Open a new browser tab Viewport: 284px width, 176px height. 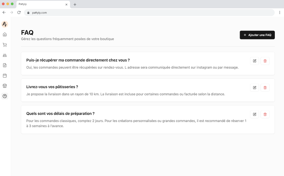tap(75, 5)
